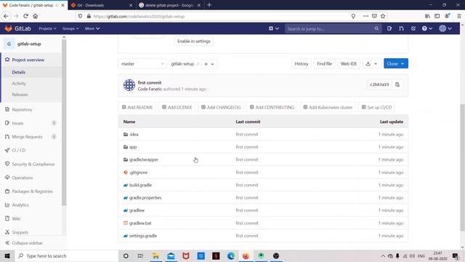Open Issues in sidebar
Viewport: 465px width, 262px height.
(17, 123)
